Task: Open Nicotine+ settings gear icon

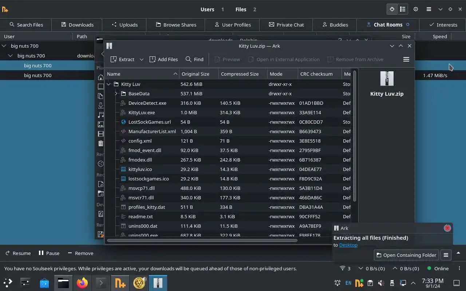Action: [415, 9]
